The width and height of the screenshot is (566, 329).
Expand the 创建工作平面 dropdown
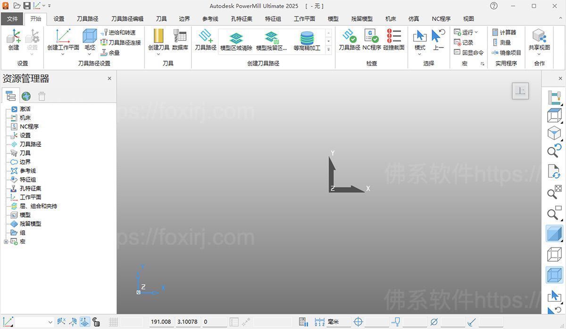(x=62, y=54)
